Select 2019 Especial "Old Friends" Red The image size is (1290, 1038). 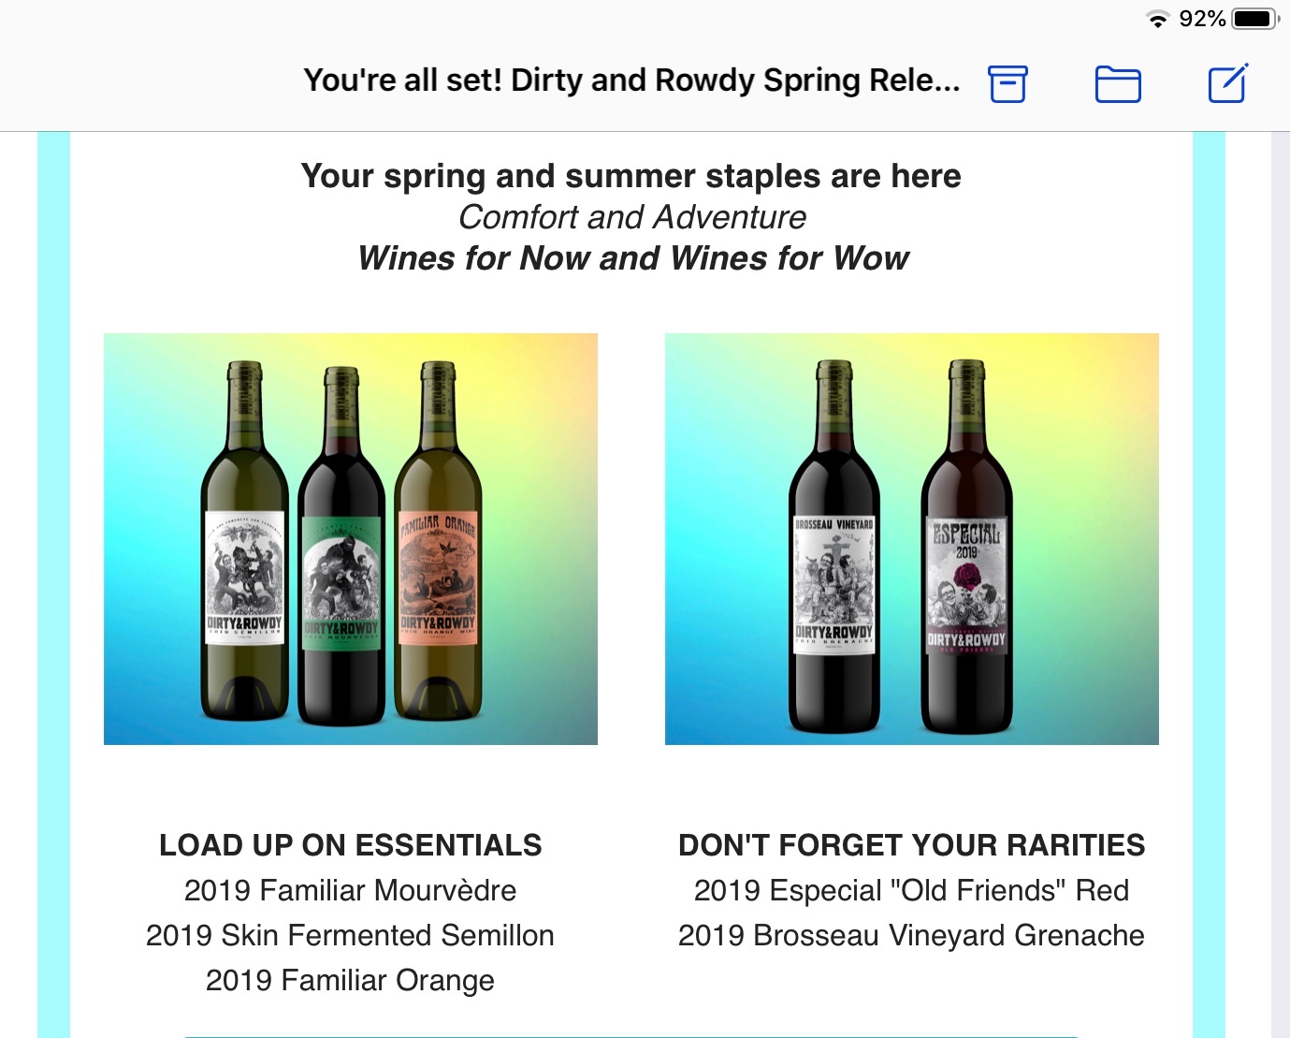(x=912, y=890)
